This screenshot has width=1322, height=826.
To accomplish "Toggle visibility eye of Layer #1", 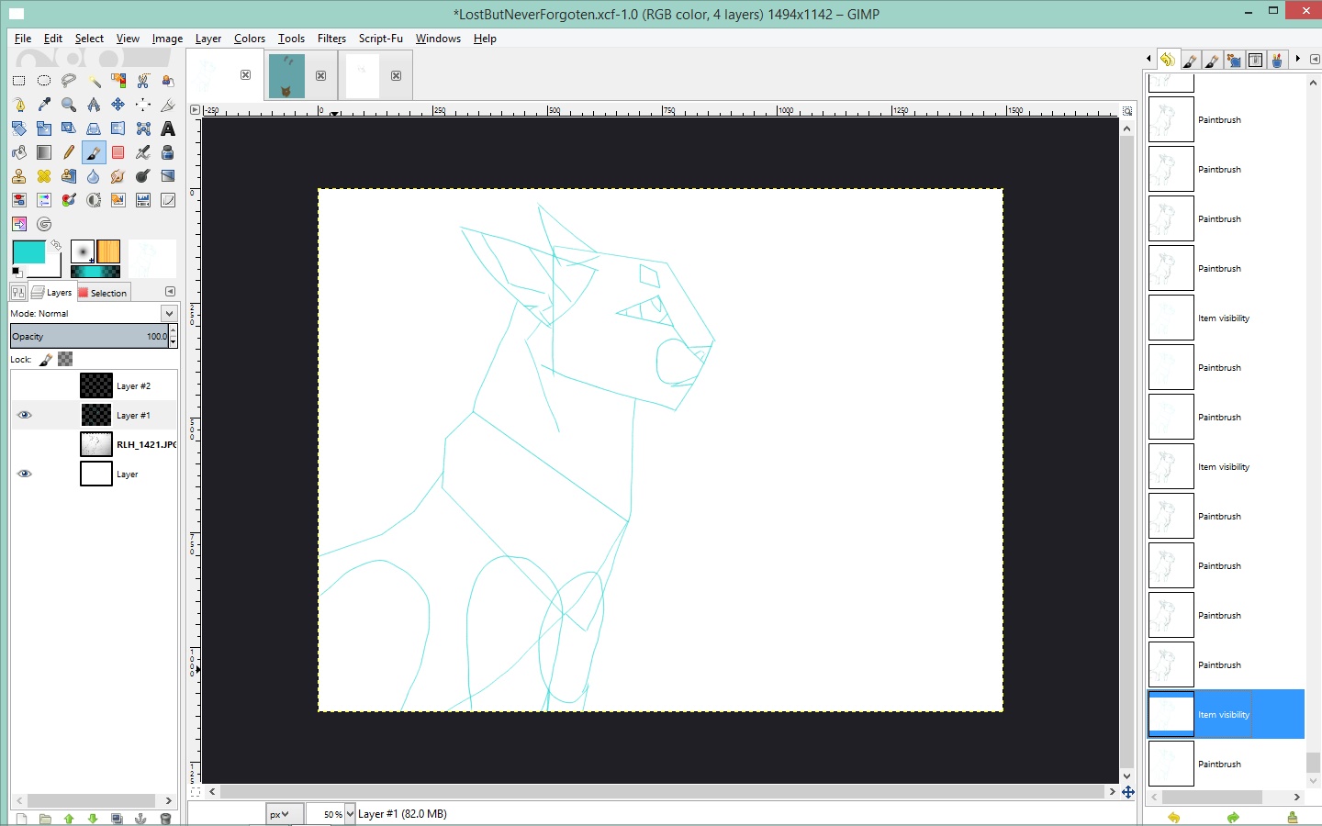I will pyautogui.click(x=25, y=415).
